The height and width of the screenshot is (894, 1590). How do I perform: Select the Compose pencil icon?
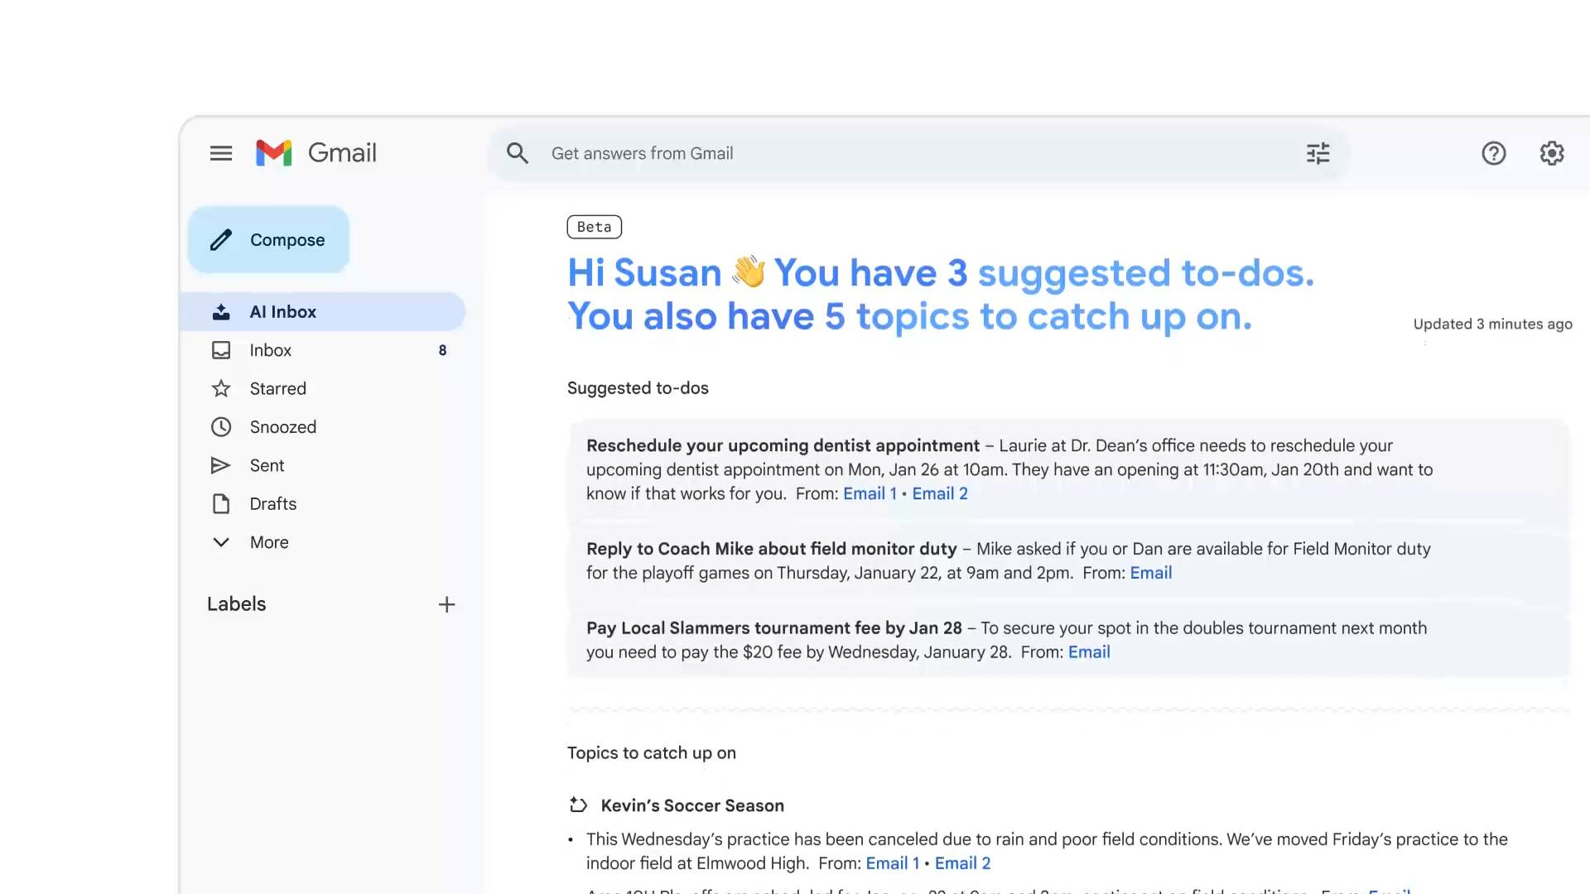220,239
